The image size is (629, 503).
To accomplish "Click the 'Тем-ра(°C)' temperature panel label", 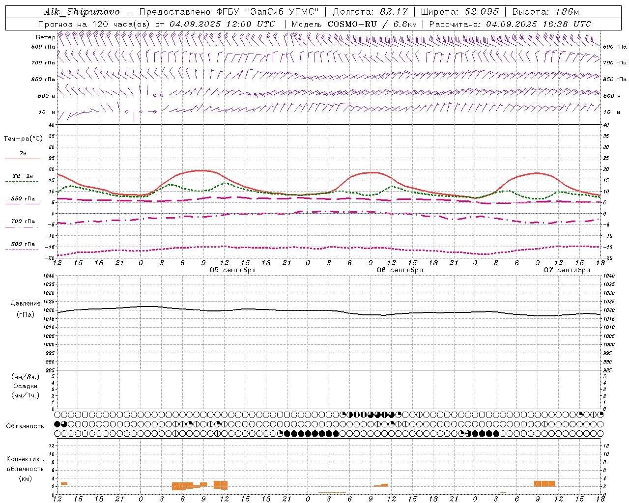I will pyautogui.click(x=23, y=139).
